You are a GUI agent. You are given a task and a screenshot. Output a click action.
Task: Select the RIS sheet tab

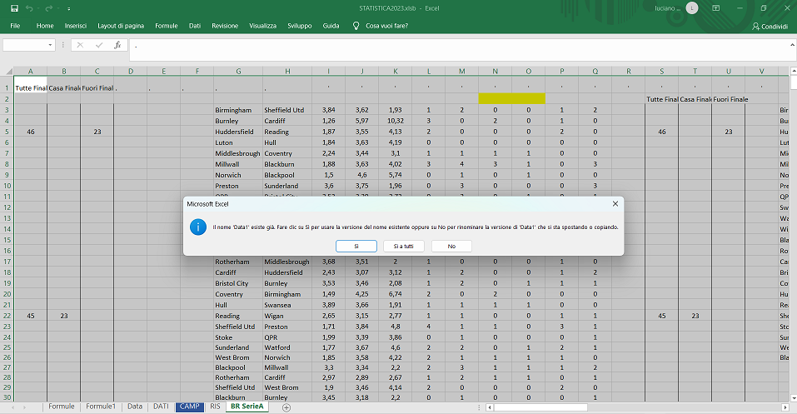point(215,407)
